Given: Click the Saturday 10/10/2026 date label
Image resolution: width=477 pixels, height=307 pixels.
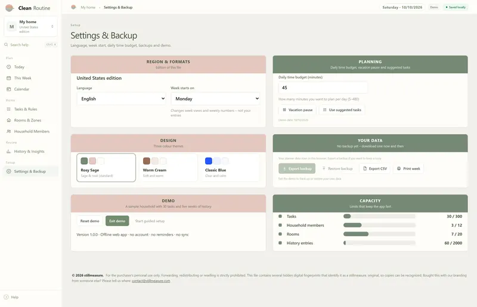Looking at the screenshot, I should (x=402, y=7).
